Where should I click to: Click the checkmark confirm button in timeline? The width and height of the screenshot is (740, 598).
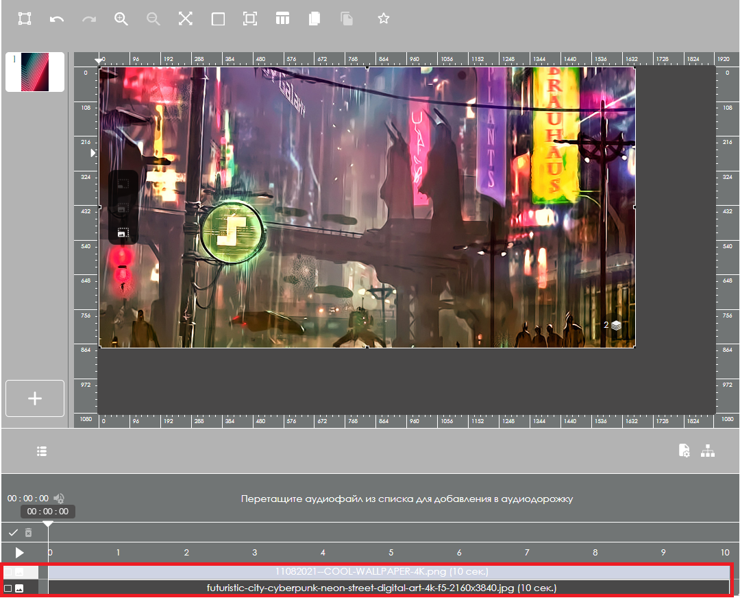(13, 532)
